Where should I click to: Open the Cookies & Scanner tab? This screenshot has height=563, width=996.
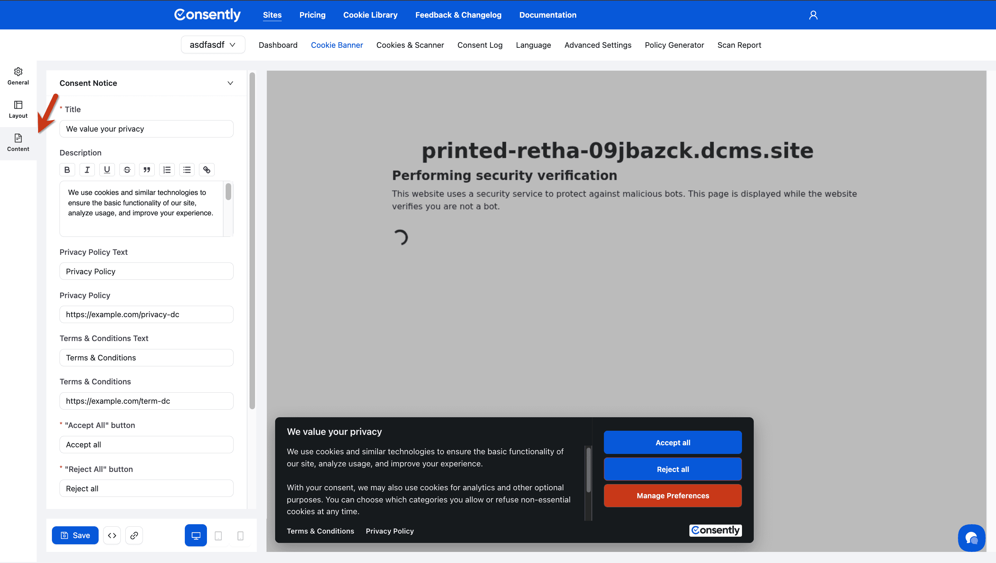point(410,45)
